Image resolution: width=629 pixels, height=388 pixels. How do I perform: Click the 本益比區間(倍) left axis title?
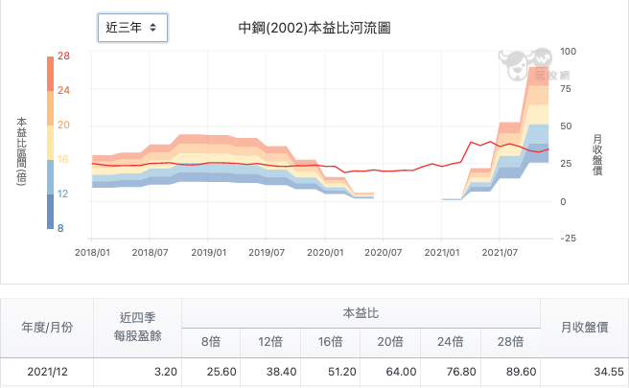pyautogui.click(x=22, y=151)
